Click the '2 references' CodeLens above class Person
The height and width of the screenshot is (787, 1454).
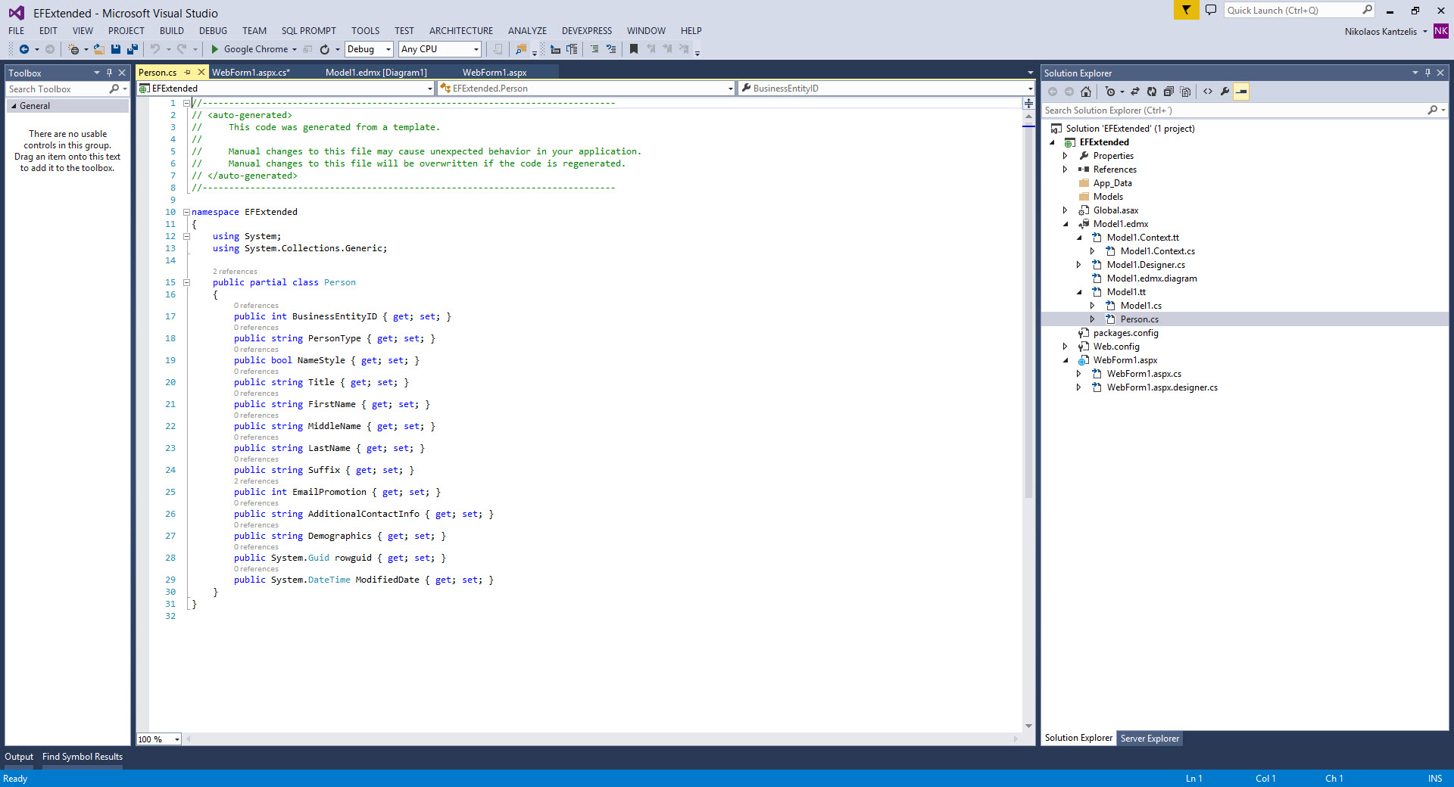235,272
